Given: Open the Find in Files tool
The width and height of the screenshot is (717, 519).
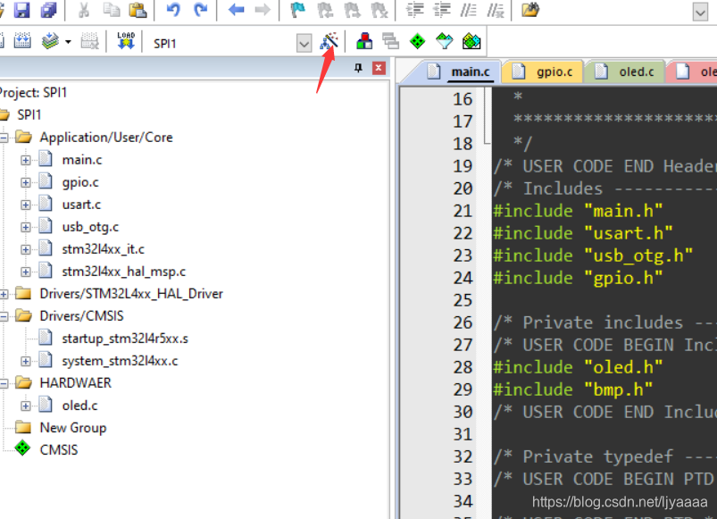Looking at the screenshot, I should tap(530, 10).
